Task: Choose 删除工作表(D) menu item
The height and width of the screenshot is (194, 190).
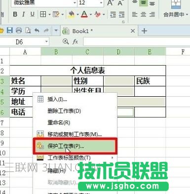Action: tap(75, 111)
